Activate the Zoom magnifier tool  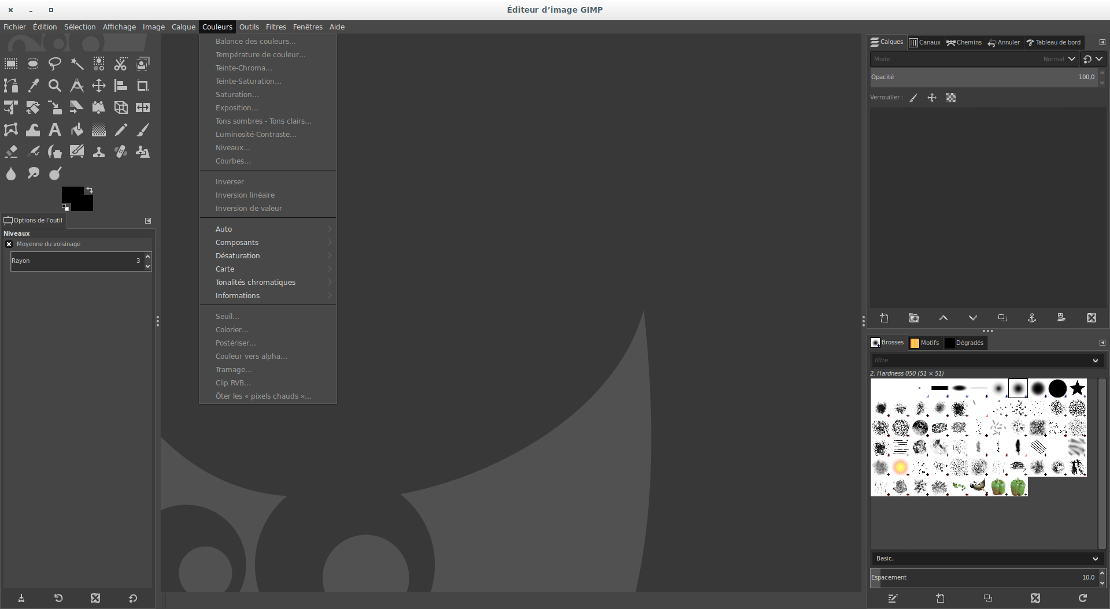tap(55, 86)
